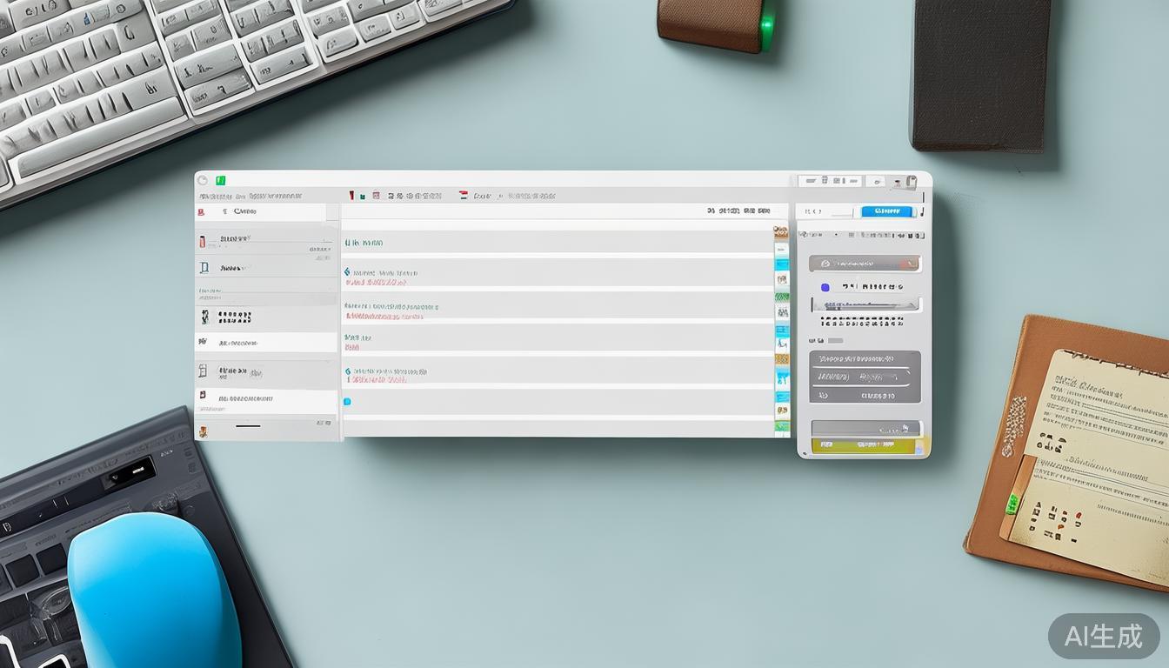Expand the gray dropdown with the red end
This screenshot has height=668, width=1169.
tap(864, 264)
